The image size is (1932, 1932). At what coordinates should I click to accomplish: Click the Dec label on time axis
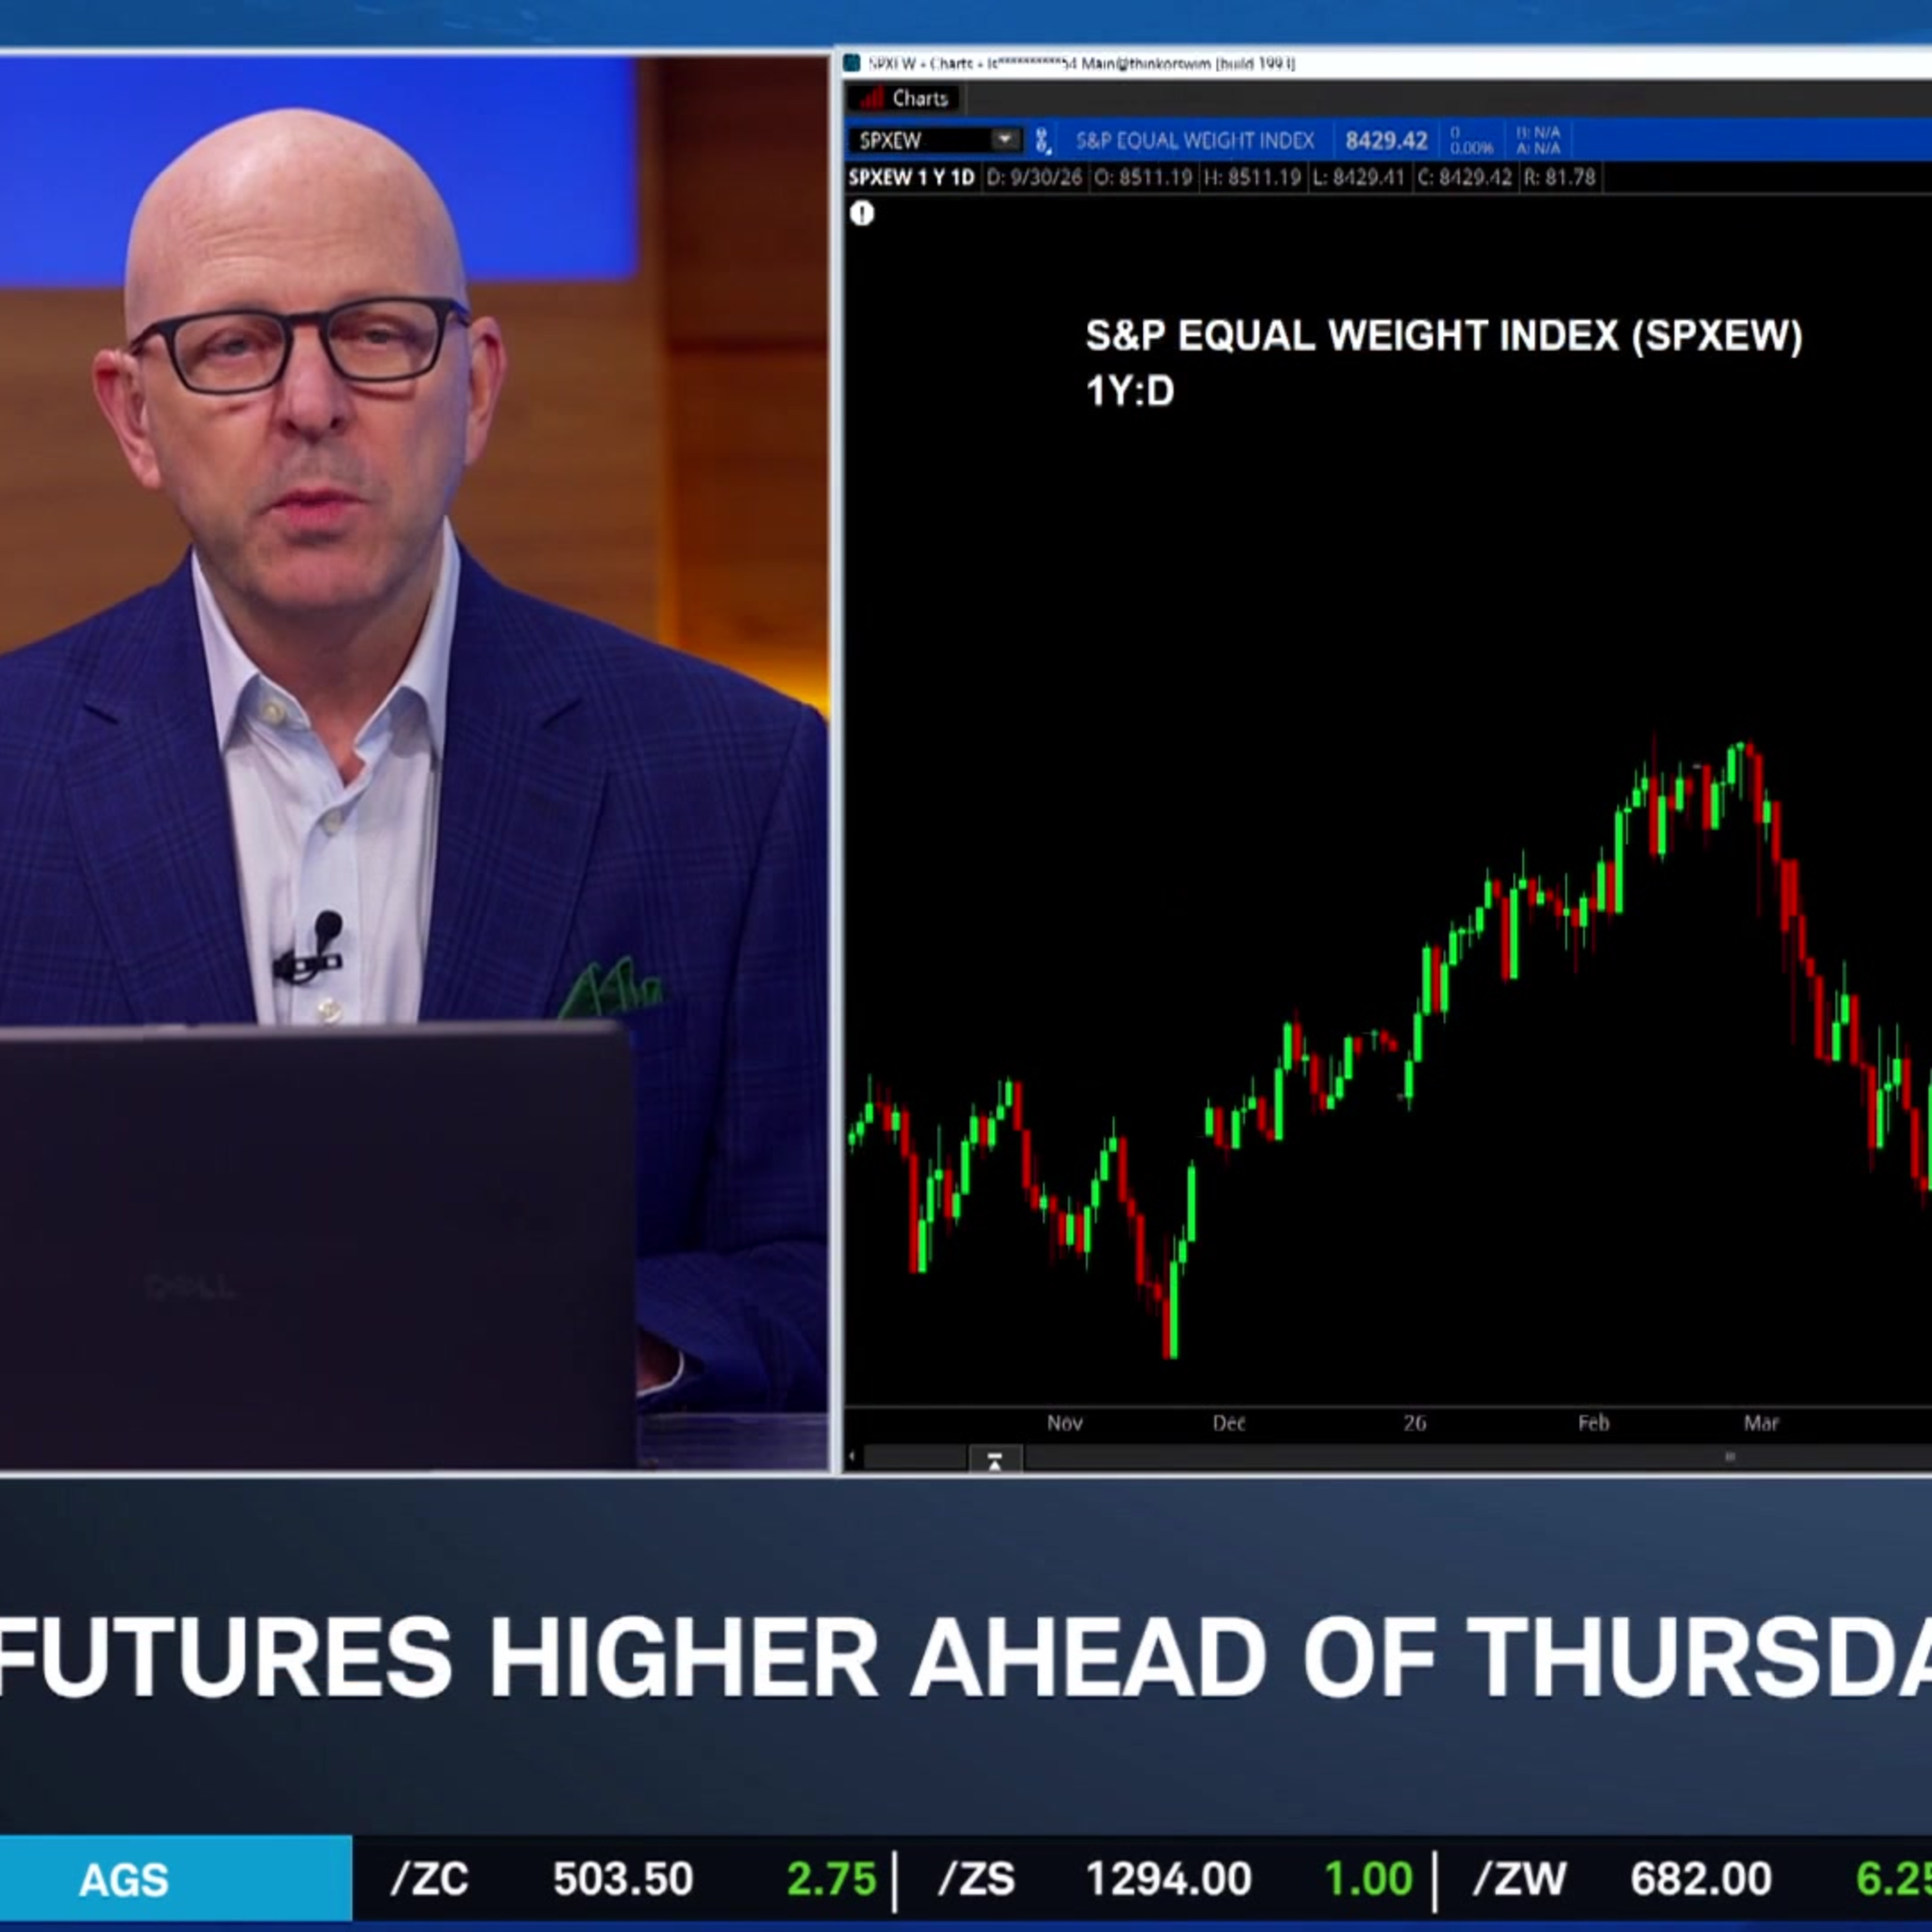[x=1228, y=1423]
